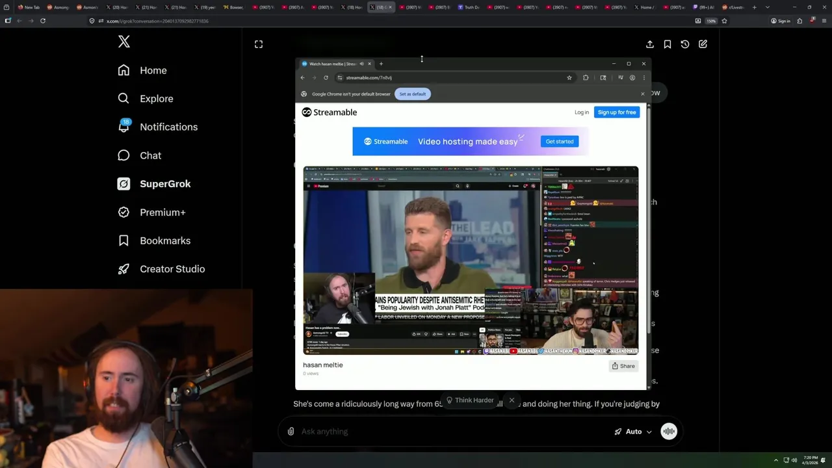The image size is (832, 468).
Task: Open Chat in the X sidebar
Action: point(139,155)
